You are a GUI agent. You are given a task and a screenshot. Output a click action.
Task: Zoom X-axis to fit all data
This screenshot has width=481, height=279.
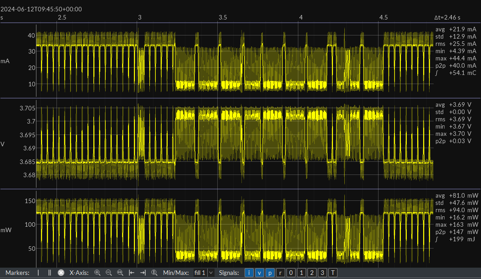[120, 273]
